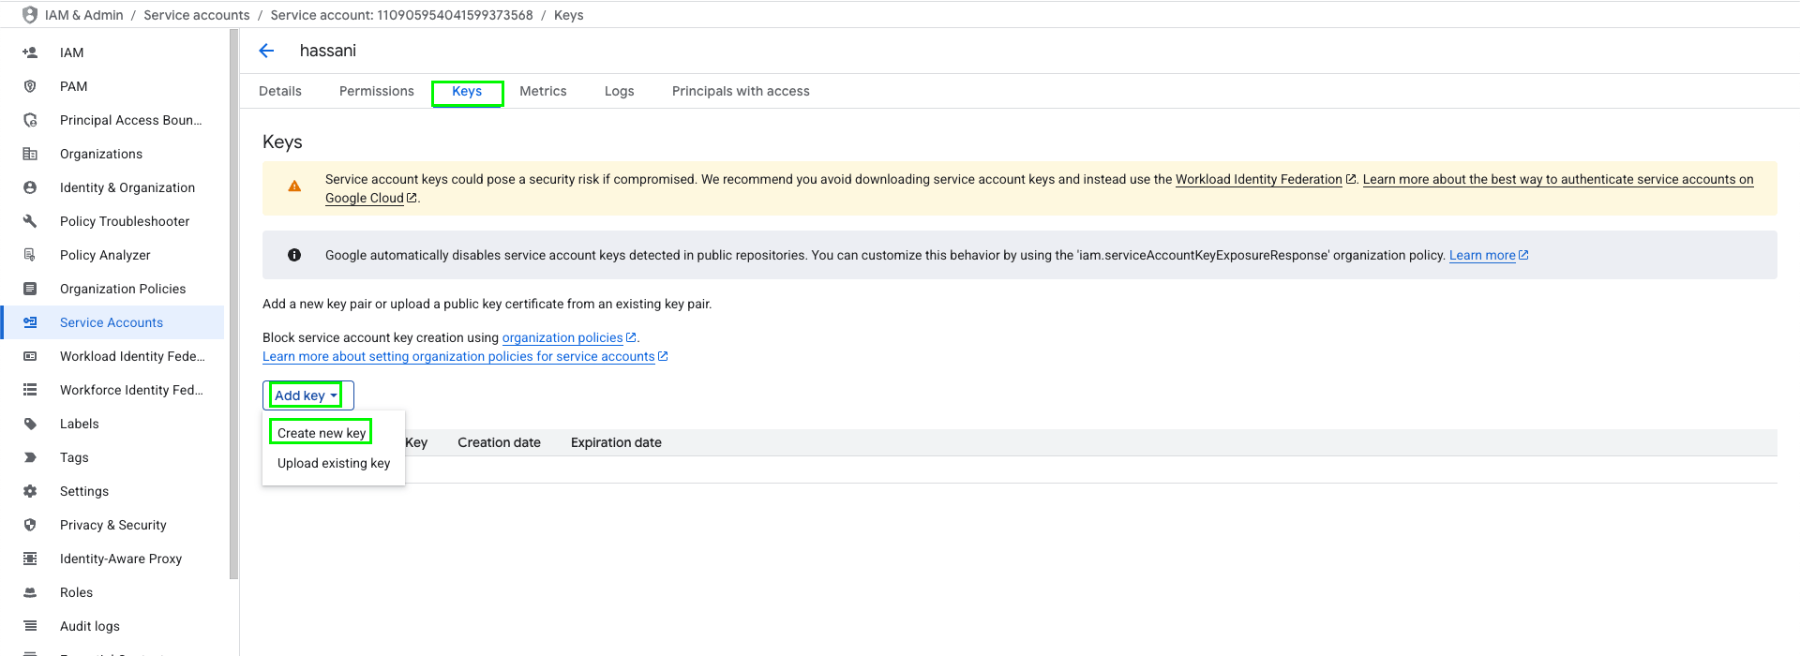Viewport: 1800px width, 656px height.
Task: Click the sidebar vertical scrollbar
Action: click(x=233, y=305)
